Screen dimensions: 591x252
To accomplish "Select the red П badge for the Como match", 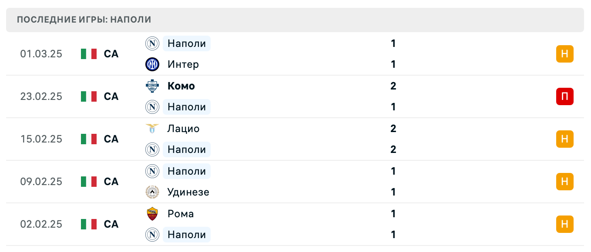I will pos(564,96).
